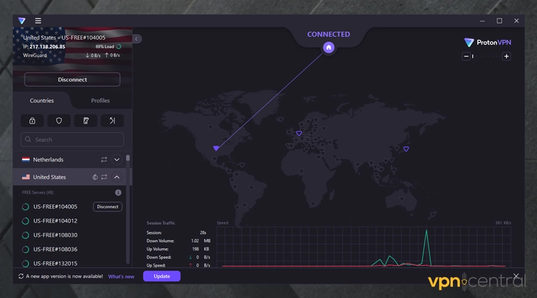537x298 pixels.
Task: Minimize the ProtonVPN window
Action: pyautogui.click(x=482, y=21)
